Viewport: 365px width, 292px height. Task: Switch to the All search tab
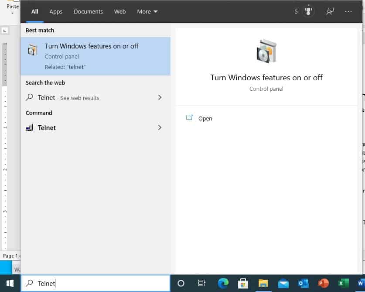[35, 12]
